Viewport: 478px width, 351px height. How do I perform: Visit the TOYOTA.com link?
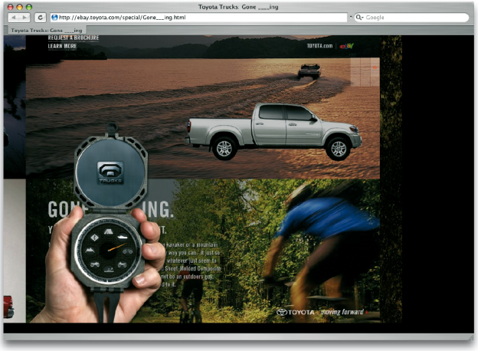point(319,46)
